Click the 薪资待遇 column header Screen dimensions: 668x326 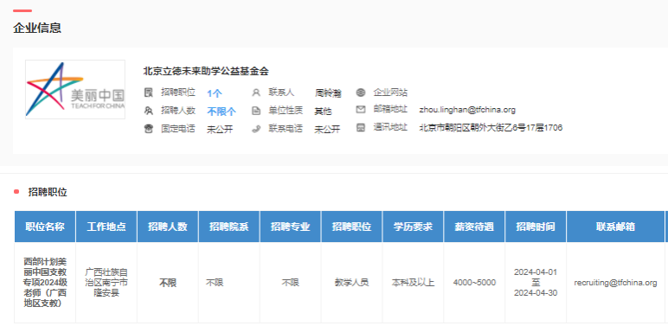pos(474,227)
